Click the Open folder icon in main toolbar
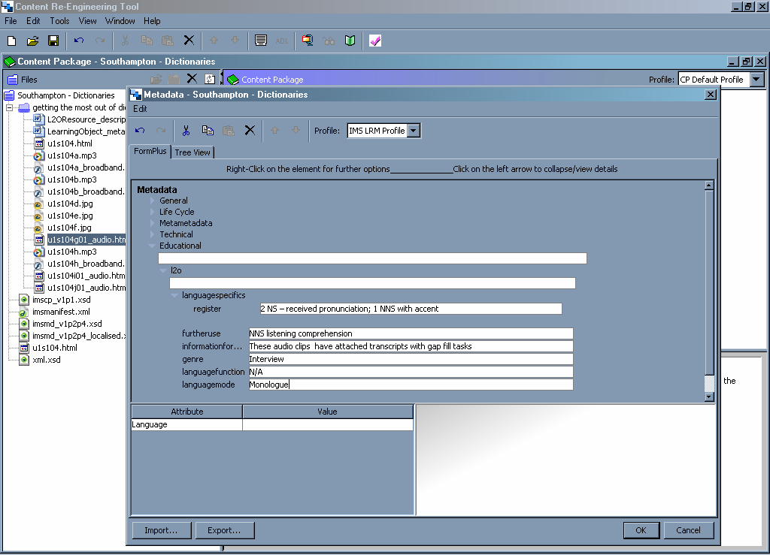 coord(32,41)
